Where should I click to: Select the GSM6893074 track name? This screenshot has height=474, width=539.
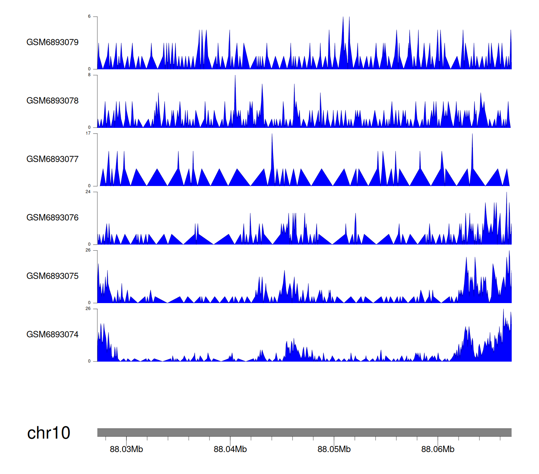52,335
